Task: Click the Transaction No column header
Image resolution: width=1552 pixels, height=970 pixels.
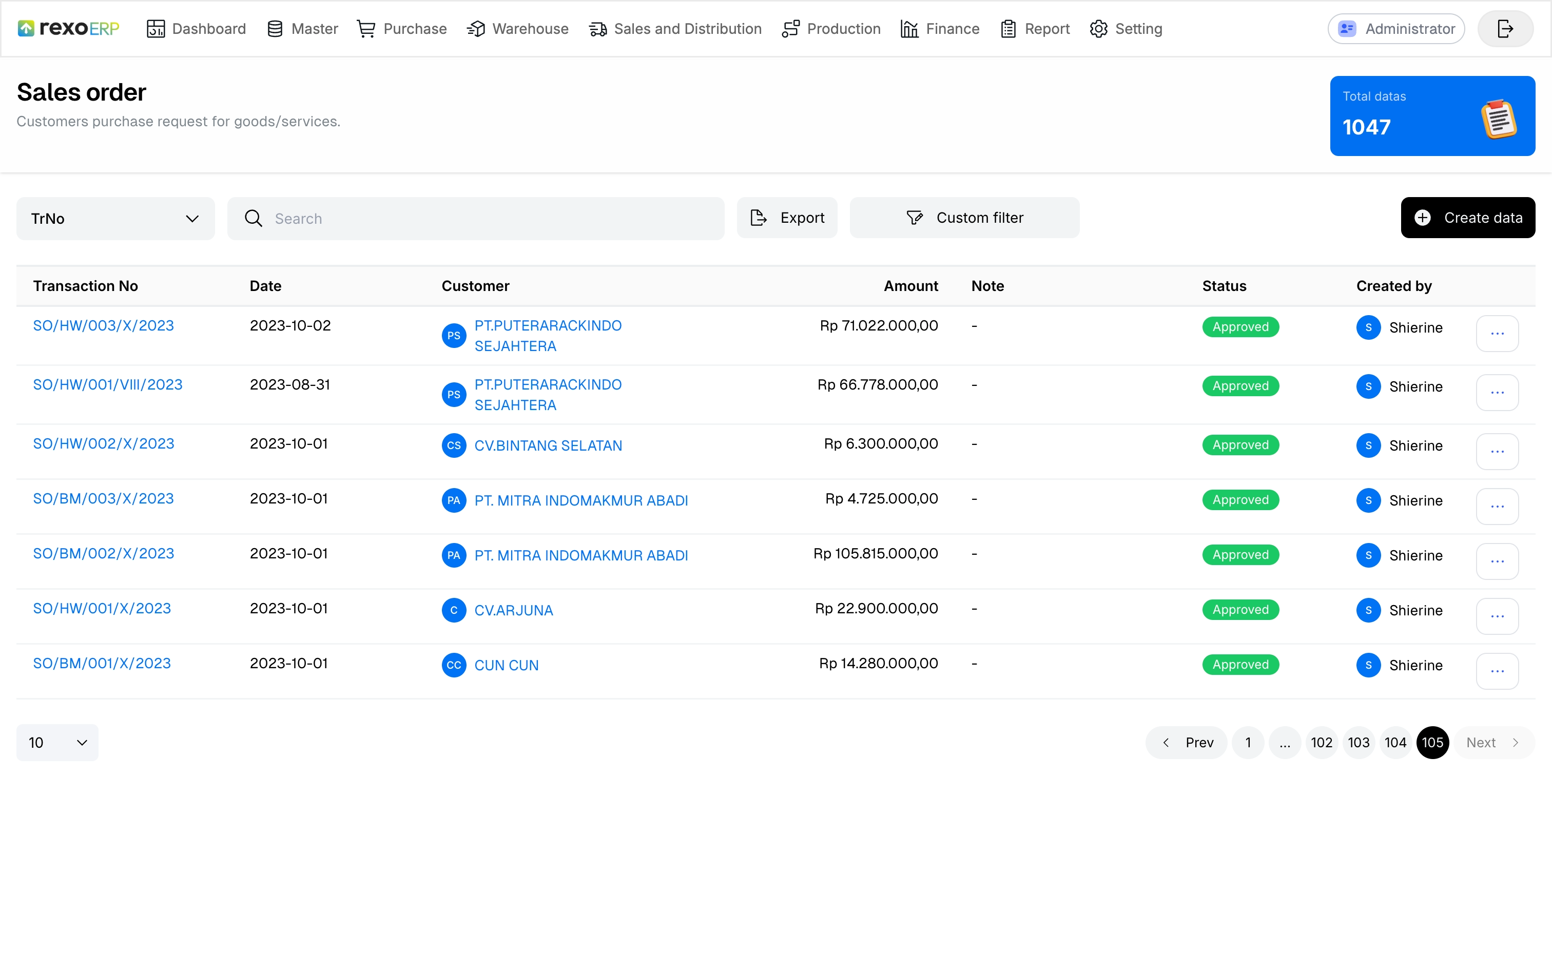Action: [85, 286]
